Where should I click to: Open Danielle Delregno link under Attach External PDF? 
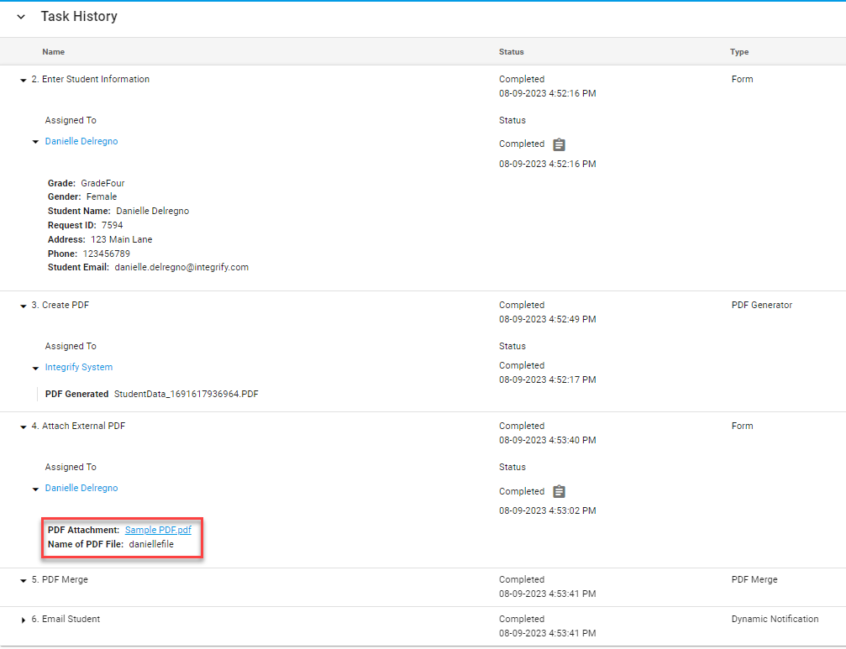point(81,488)
